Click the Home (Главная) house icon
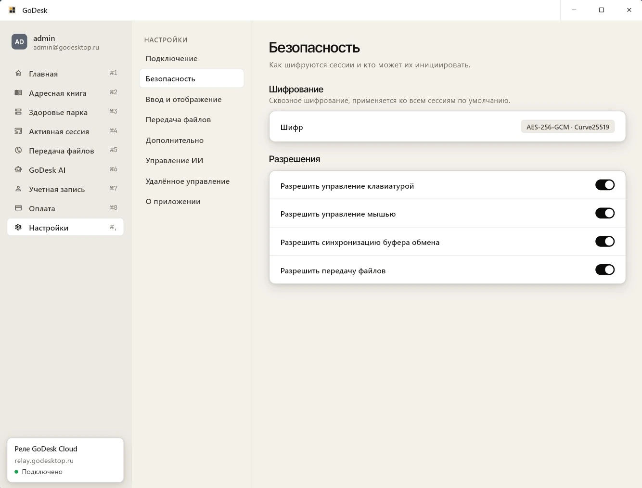This screenshot has height=488, width=642. [18, 73]
